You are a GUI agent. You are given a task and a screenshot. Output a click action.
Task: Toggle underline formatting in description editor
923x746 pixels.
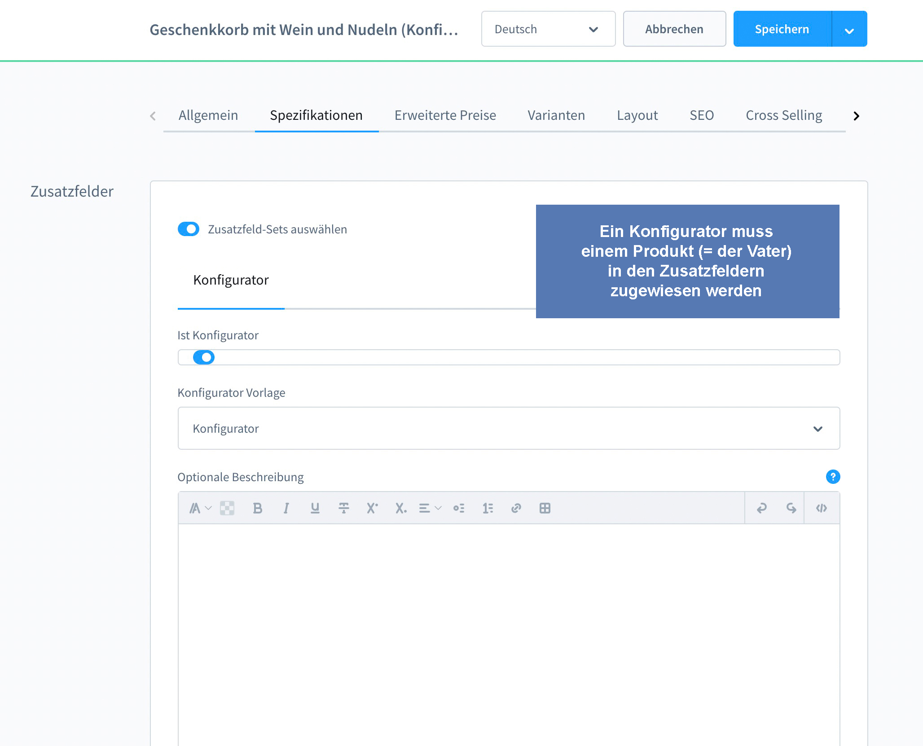pyautogui.click(x=315, y=508)
